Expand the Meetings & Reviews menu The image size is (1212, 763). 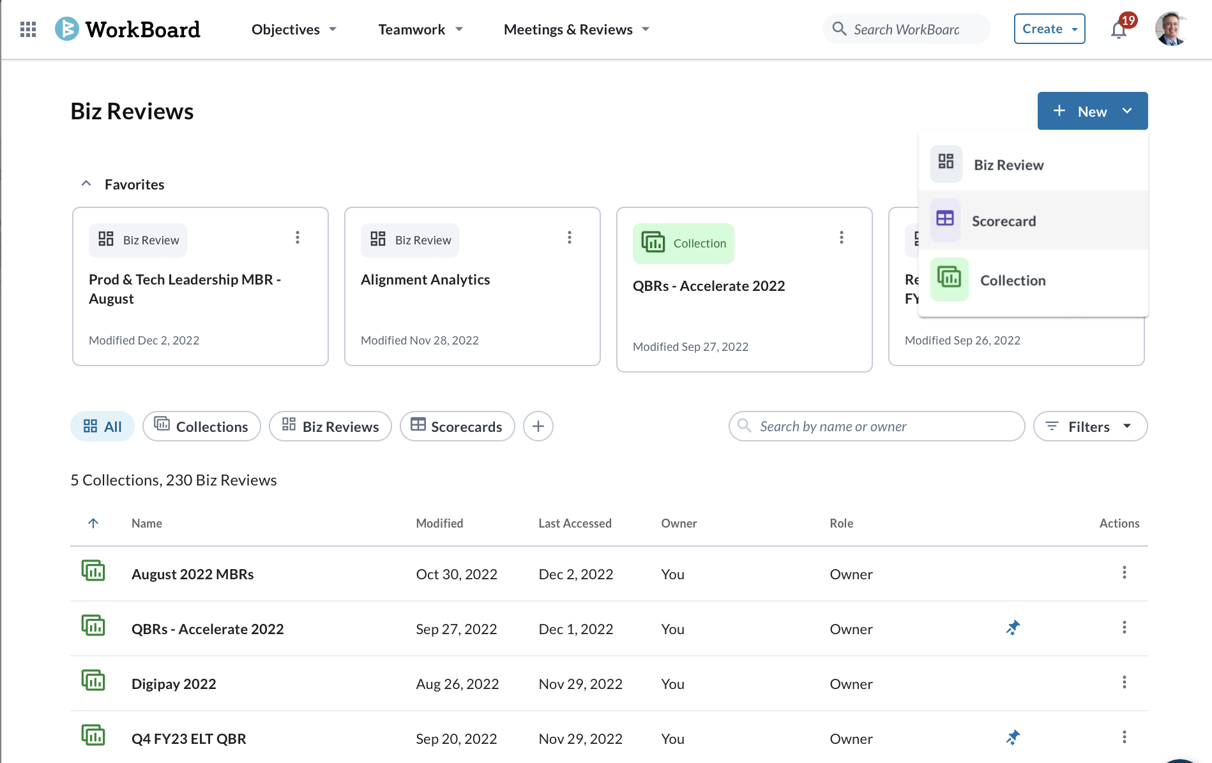click(576, 29)
